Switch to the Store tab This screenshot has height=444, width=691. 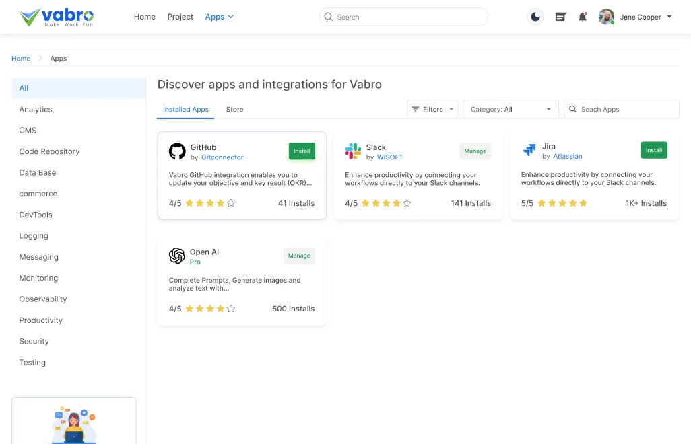pos(234,109)
